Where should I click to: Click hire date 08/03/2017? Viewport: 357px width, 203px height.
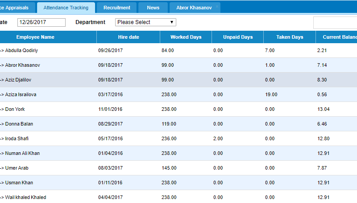tap(110, 168)
